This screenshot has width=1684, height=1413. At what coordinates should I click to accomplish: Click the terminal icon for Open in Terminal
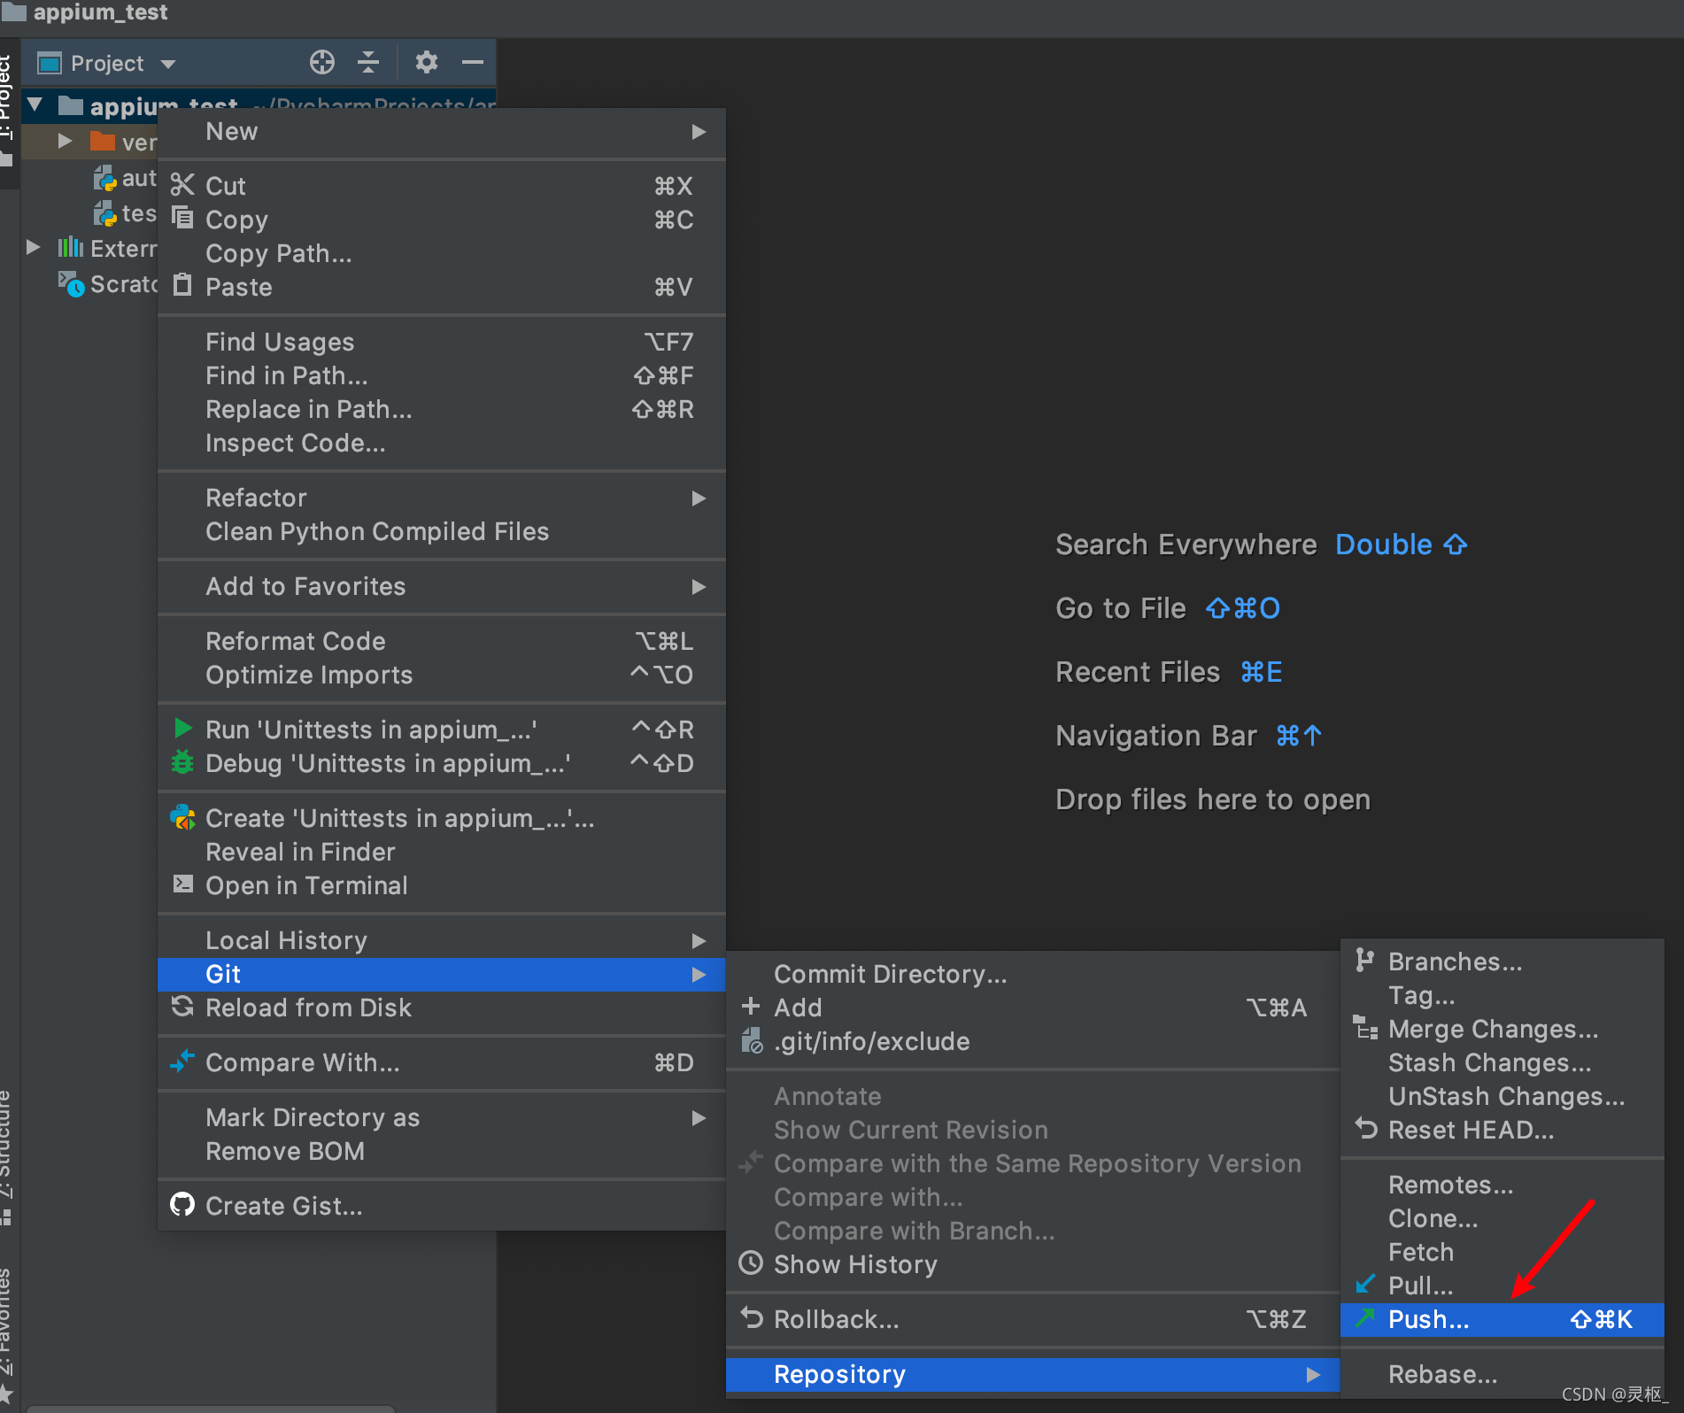(x=183, y=884)
